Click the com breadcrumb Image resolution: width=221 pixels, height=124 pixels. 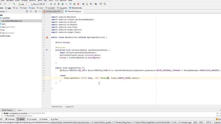(x=40, y=8)
